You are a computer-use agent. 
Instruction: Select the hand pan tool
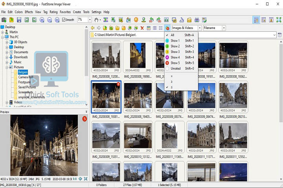tap(96, 20)
